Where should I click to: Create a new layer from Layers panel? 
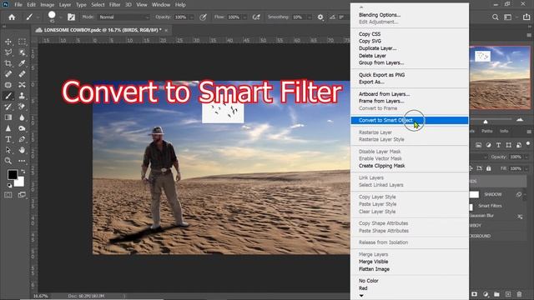508,294
